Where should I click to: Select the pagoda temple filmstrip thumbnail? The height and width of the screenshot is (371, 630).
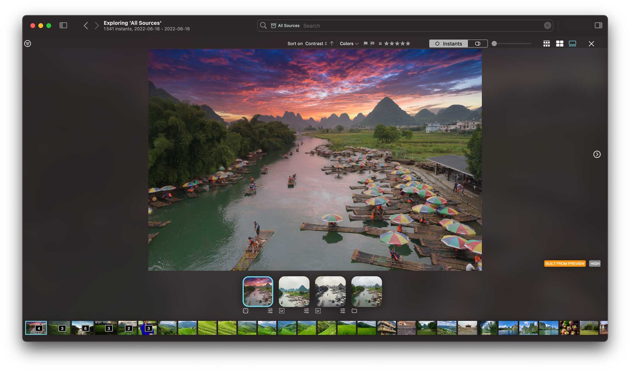[x=467, y=328]
